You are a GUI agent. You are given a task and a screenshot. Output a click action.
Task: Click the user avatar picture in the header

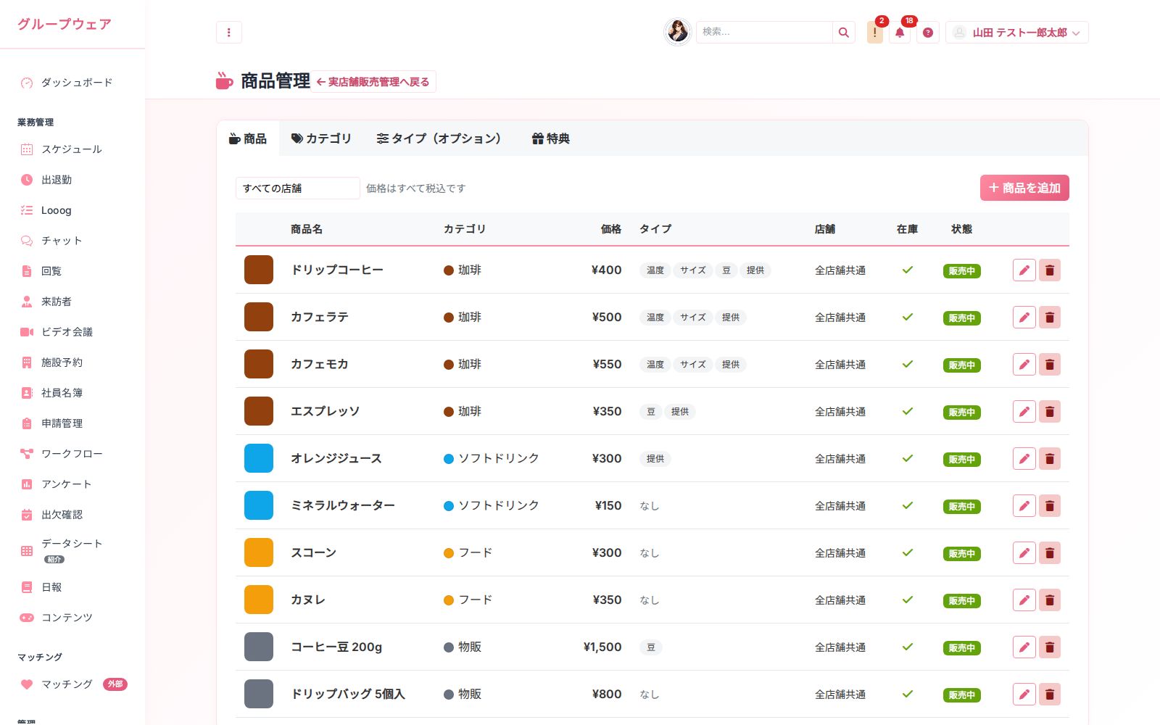coord(678,32)
